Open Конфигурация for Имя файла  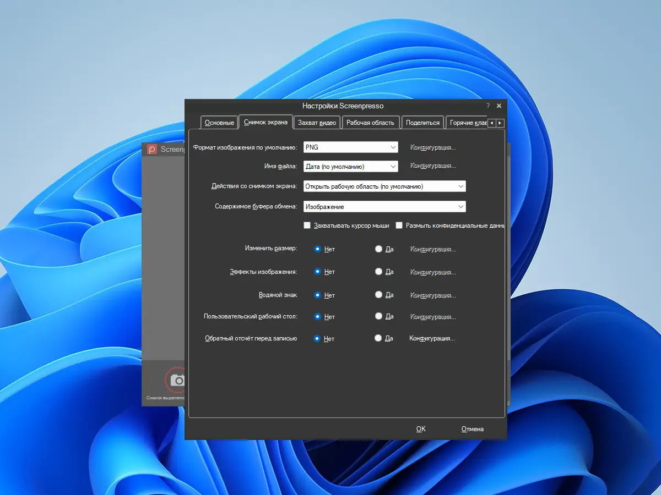pyautogui.click(x=433, y=166)
